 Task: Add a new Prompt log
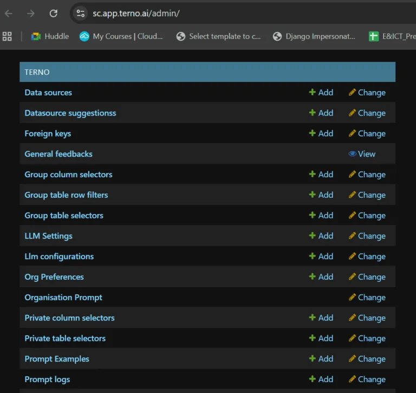point(321,379)
